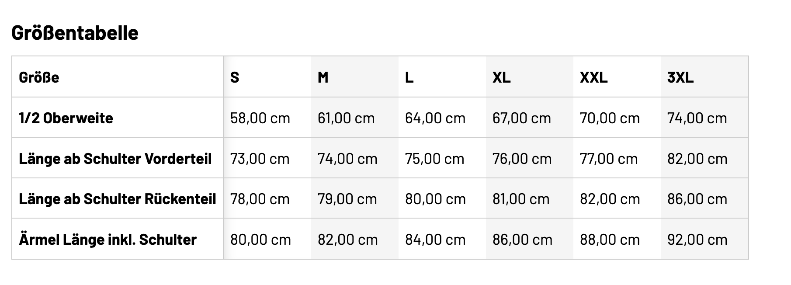This screenshot has height=285, width=791.
Task: Select the 3XL size column header
Action: click(x=680, y=77)
